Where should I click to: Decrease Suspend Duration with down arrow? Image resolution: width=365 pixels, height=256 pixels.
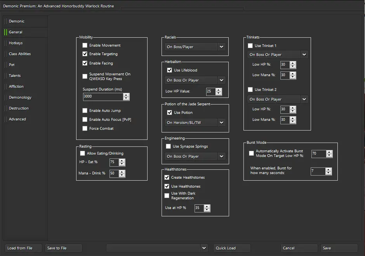[x=126, y=98]
